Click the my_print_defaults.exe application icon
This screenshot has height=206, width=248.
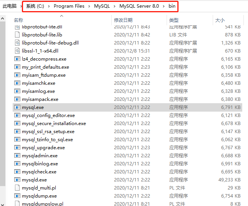(x=17, y=67)
